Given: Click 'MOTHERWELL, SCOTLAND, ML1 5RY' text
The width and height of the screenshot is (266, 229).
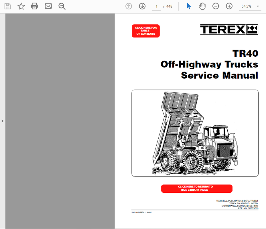Looking at the screenshot, I should pyautogui.click(x=240, y=206).
